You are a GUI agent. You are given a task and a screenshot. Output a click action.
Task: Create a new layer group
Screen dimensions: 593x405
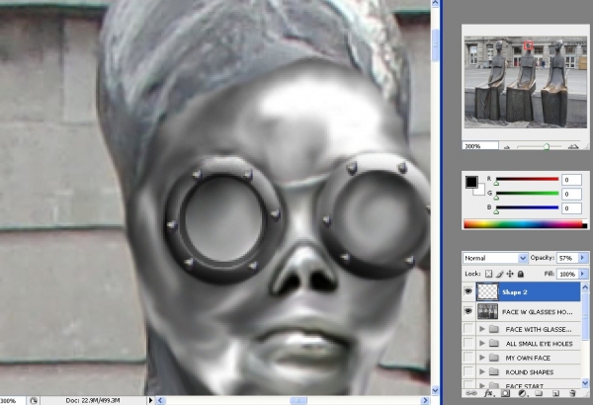(x=539, y=393)
